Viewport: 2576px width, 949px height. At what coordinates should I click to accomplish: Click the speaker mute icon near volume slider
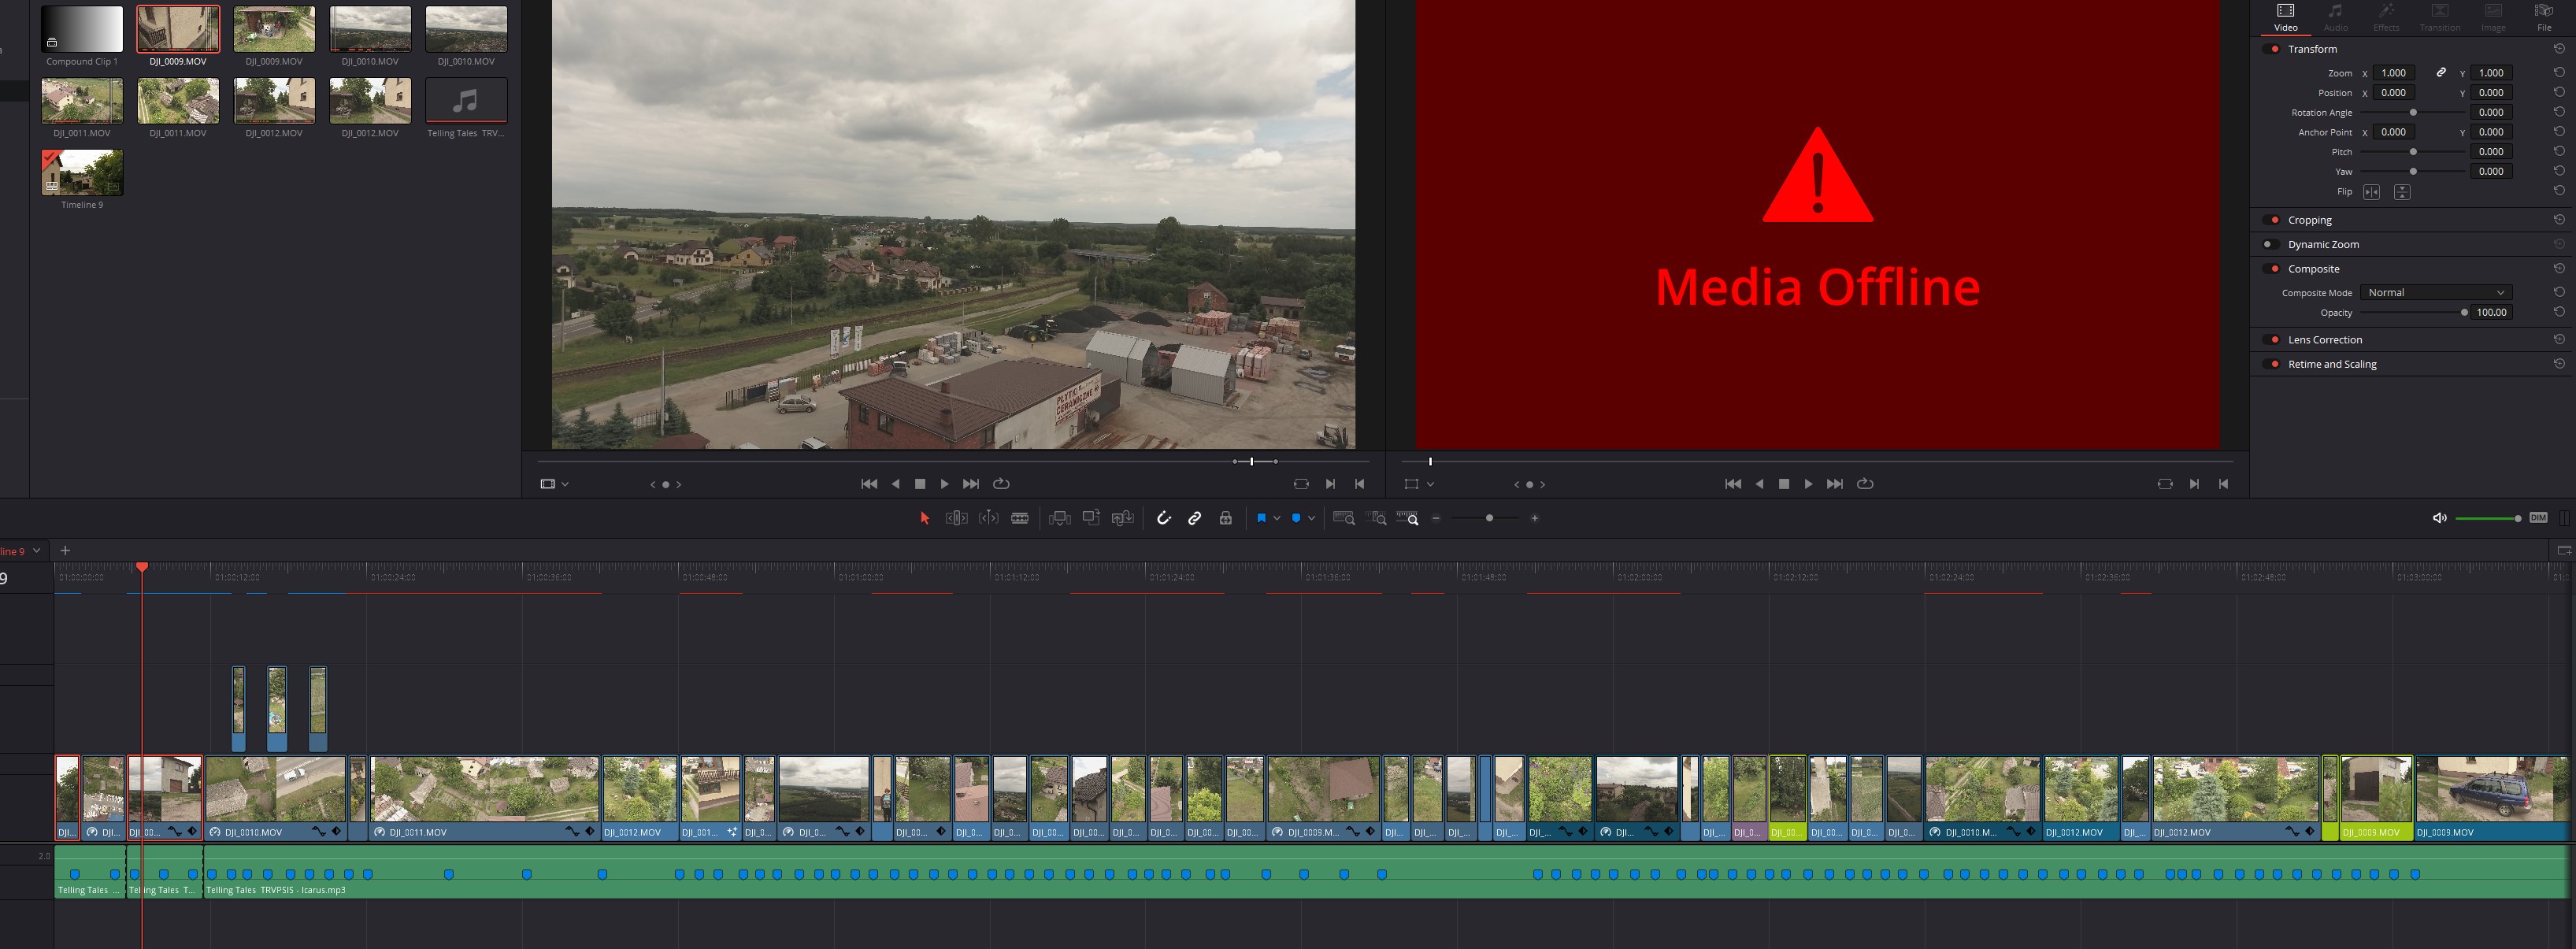2439,518
